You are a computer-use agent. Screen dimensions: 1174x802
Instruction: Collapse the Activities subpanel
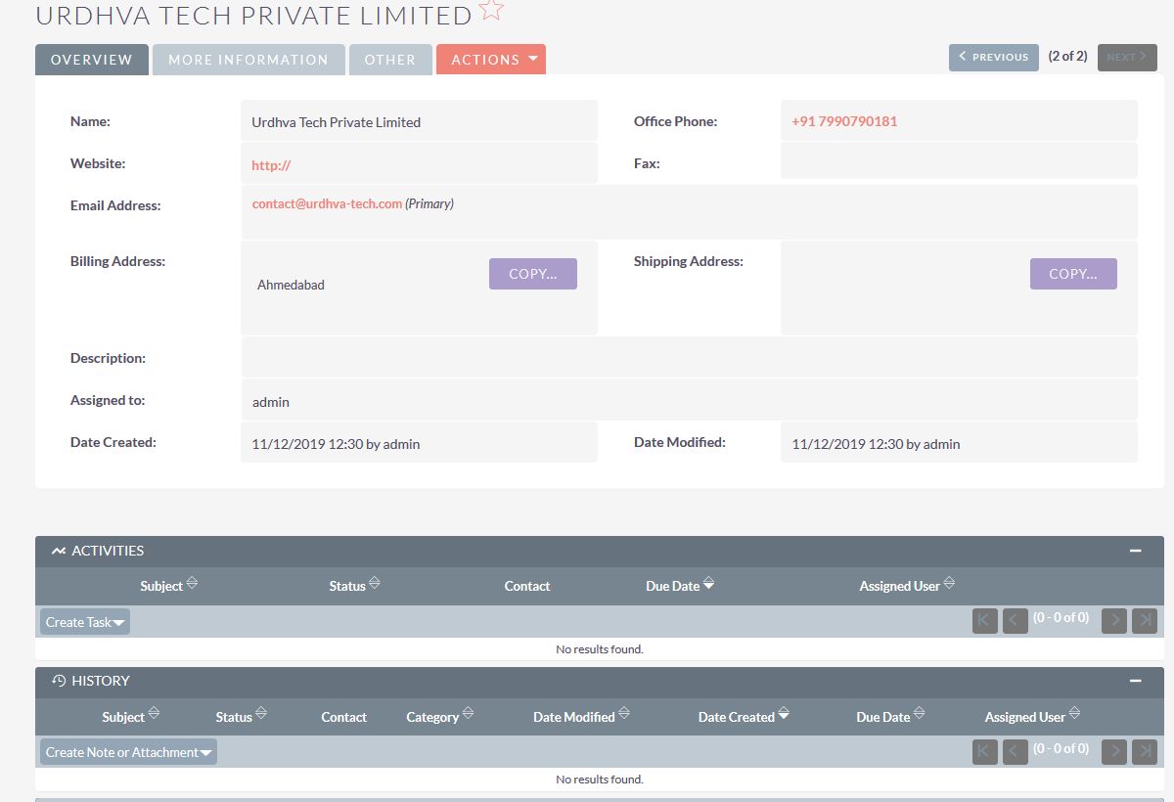(x=1136, y=551)
